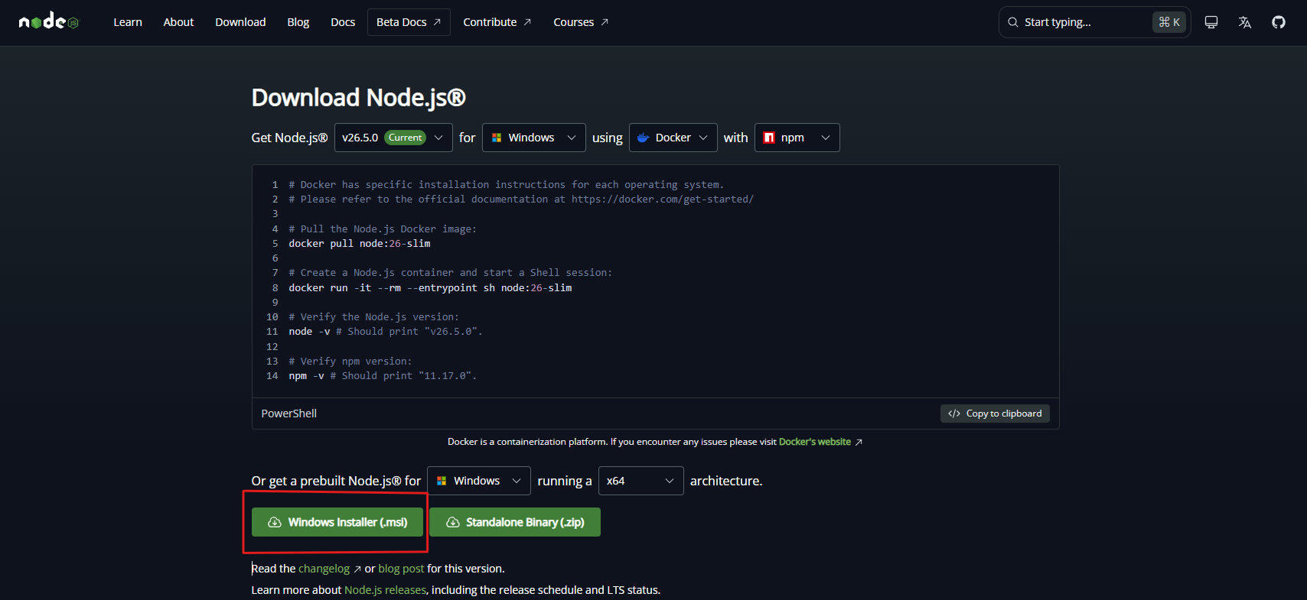Open the blog post link
The image size is (1307, 600).
pos(401,569)
